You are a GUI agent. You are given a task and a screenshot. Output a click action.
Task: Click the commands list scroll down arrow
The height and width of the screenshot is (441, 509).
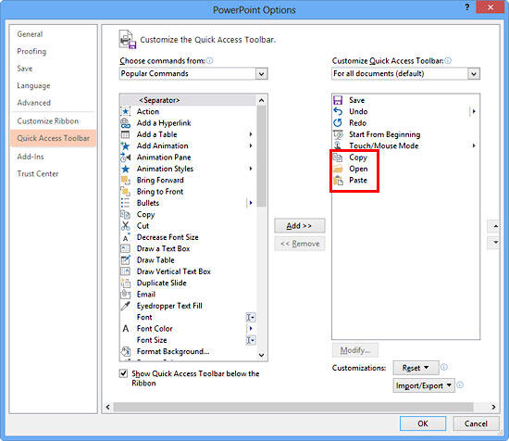point(262,355)
